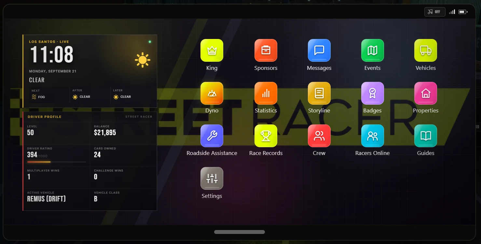Launch the Messages app
Screen dimensions: 481x244
click(319, 50)
